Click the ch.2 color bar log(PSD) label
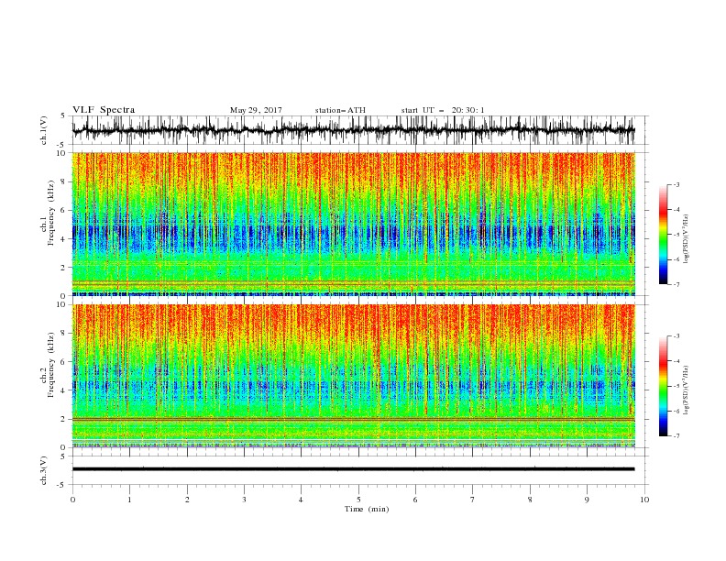The width and height of the screenshot is (726, 561). [x=687, y=390]
